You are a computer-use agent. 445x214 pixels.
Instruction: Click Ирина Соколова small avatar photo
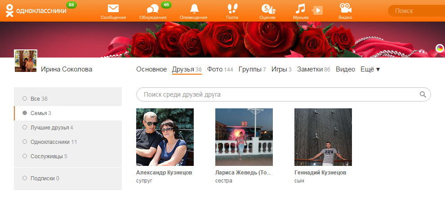[26, 61]
